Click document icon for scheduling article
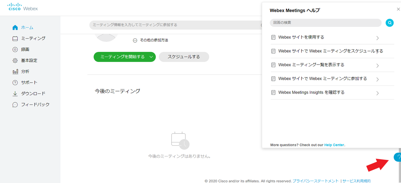The image size is (401, 183). point(273,51)
